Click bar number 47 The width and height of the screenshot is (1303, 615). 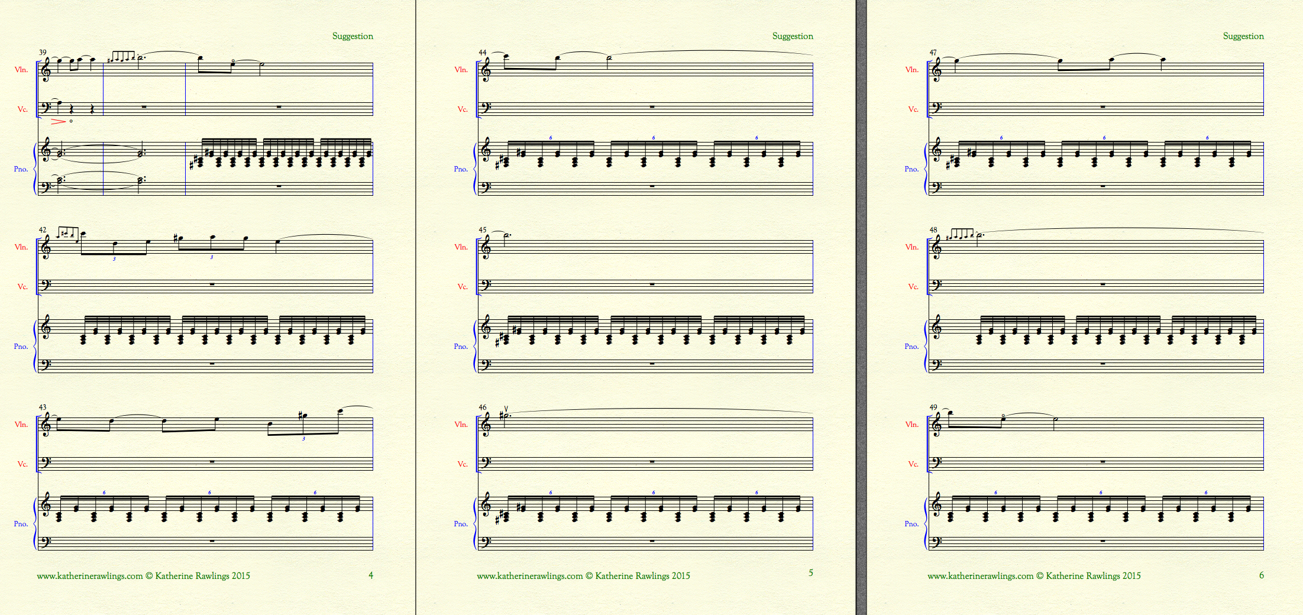tap(933, 52)
